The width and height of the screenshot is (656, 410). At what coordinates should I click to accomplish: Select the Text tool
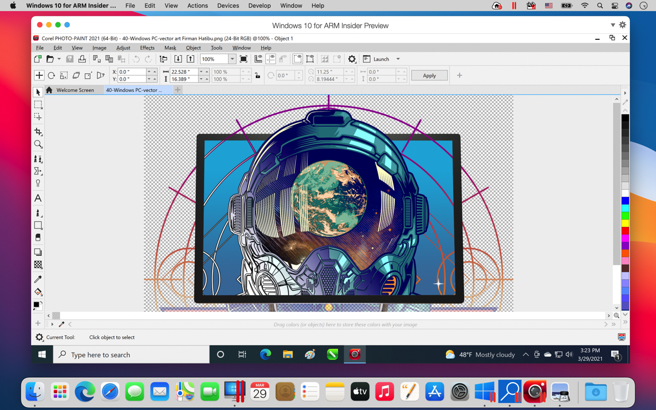tap(38, 198)
